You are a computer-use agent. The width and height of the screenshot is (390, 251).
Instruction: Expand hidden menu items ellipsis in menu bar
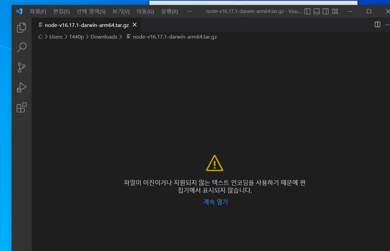[189, 11]
